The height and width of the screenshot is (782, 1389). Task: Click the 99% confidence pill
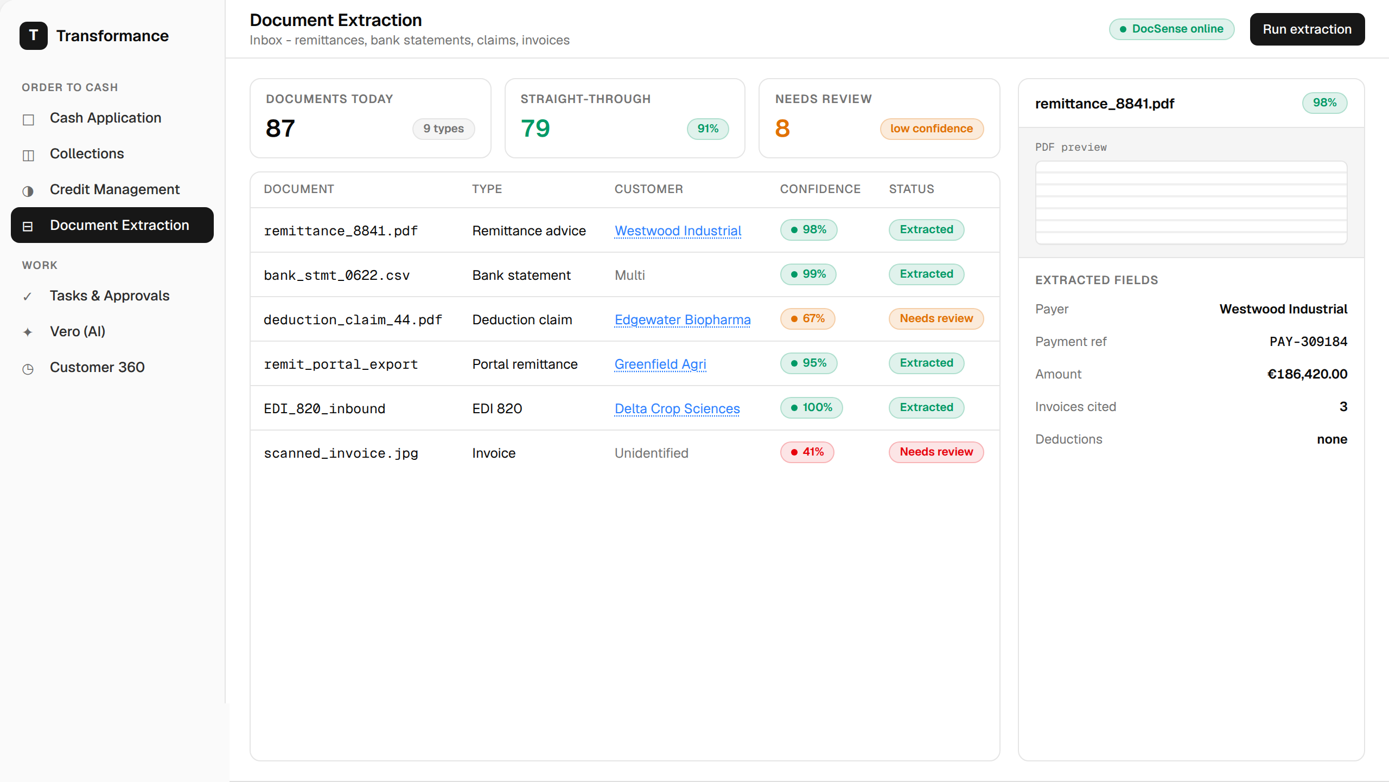(808, 274)
